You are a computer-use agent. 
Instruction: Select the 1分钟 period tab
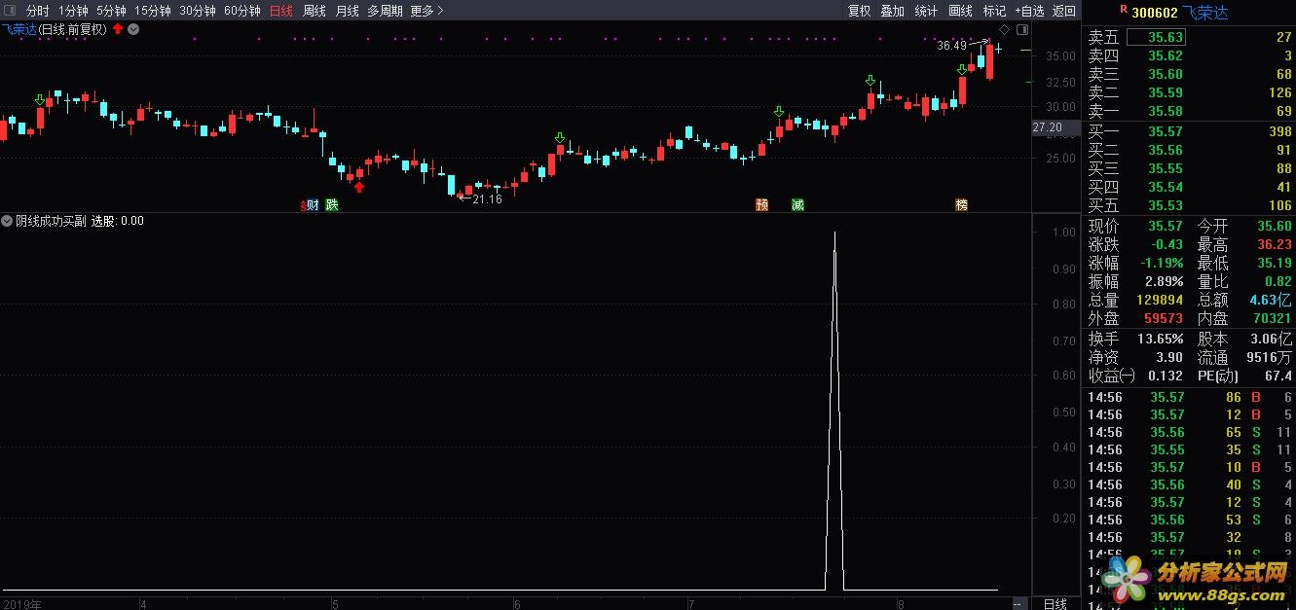coord(73,11)
